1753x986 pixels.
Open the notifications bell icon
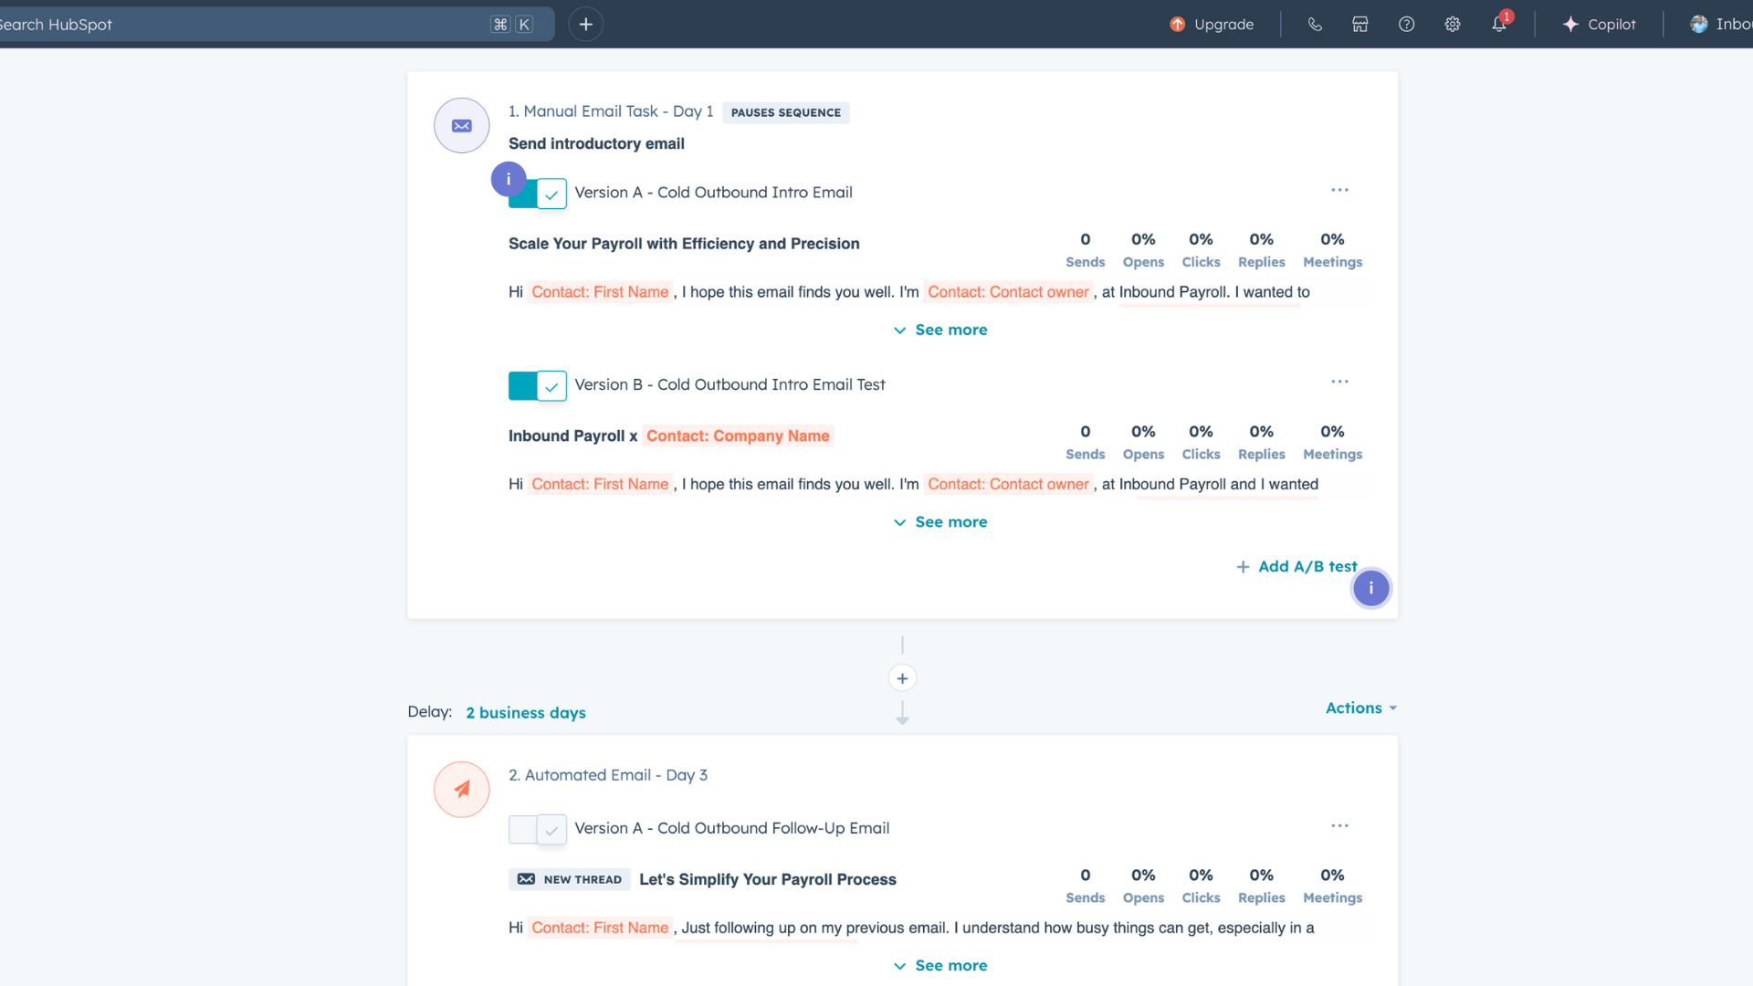1499,25
